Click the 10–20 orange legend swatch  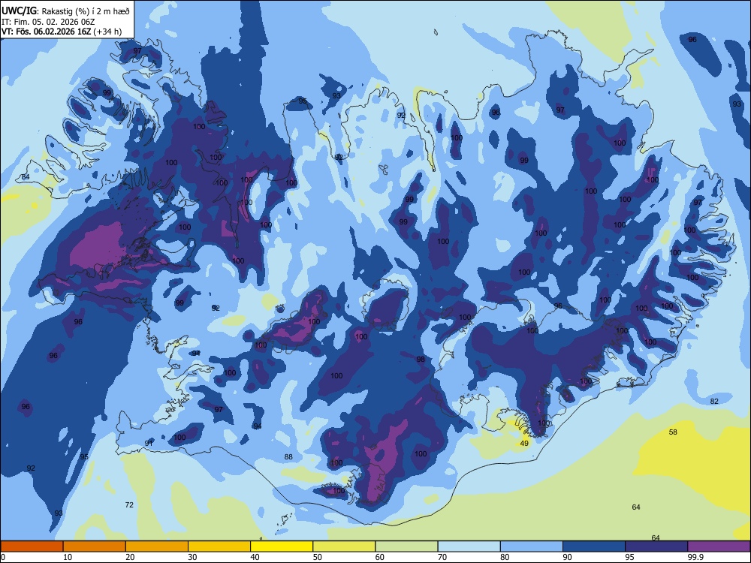[x=95, y=546]
